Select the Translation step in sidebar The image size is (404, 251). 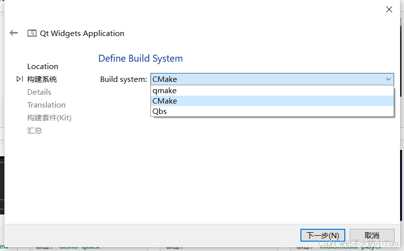(46, 105)
